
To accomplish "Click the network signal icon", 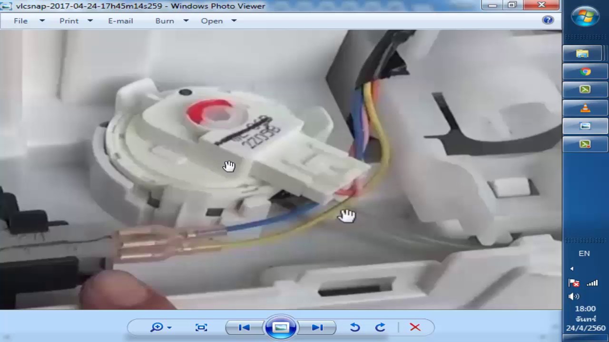I will tap(592, 283).
